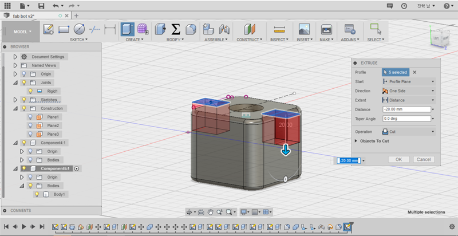Click the Taper Angle input field
The image size is (458, 236).
[x=405, y=119]
